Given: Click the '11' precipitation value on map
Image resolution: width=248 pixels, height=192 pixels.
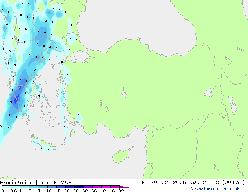Looking at the screenshot, I should tap(27, 80).
